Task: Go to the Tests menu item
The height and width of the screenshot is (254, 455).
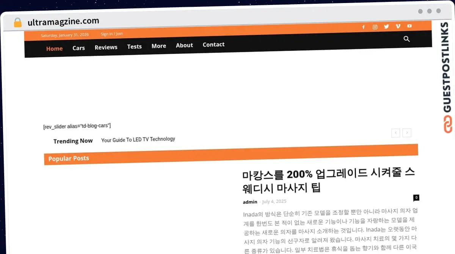Action: pyautogui.click(x=134, y=47)
